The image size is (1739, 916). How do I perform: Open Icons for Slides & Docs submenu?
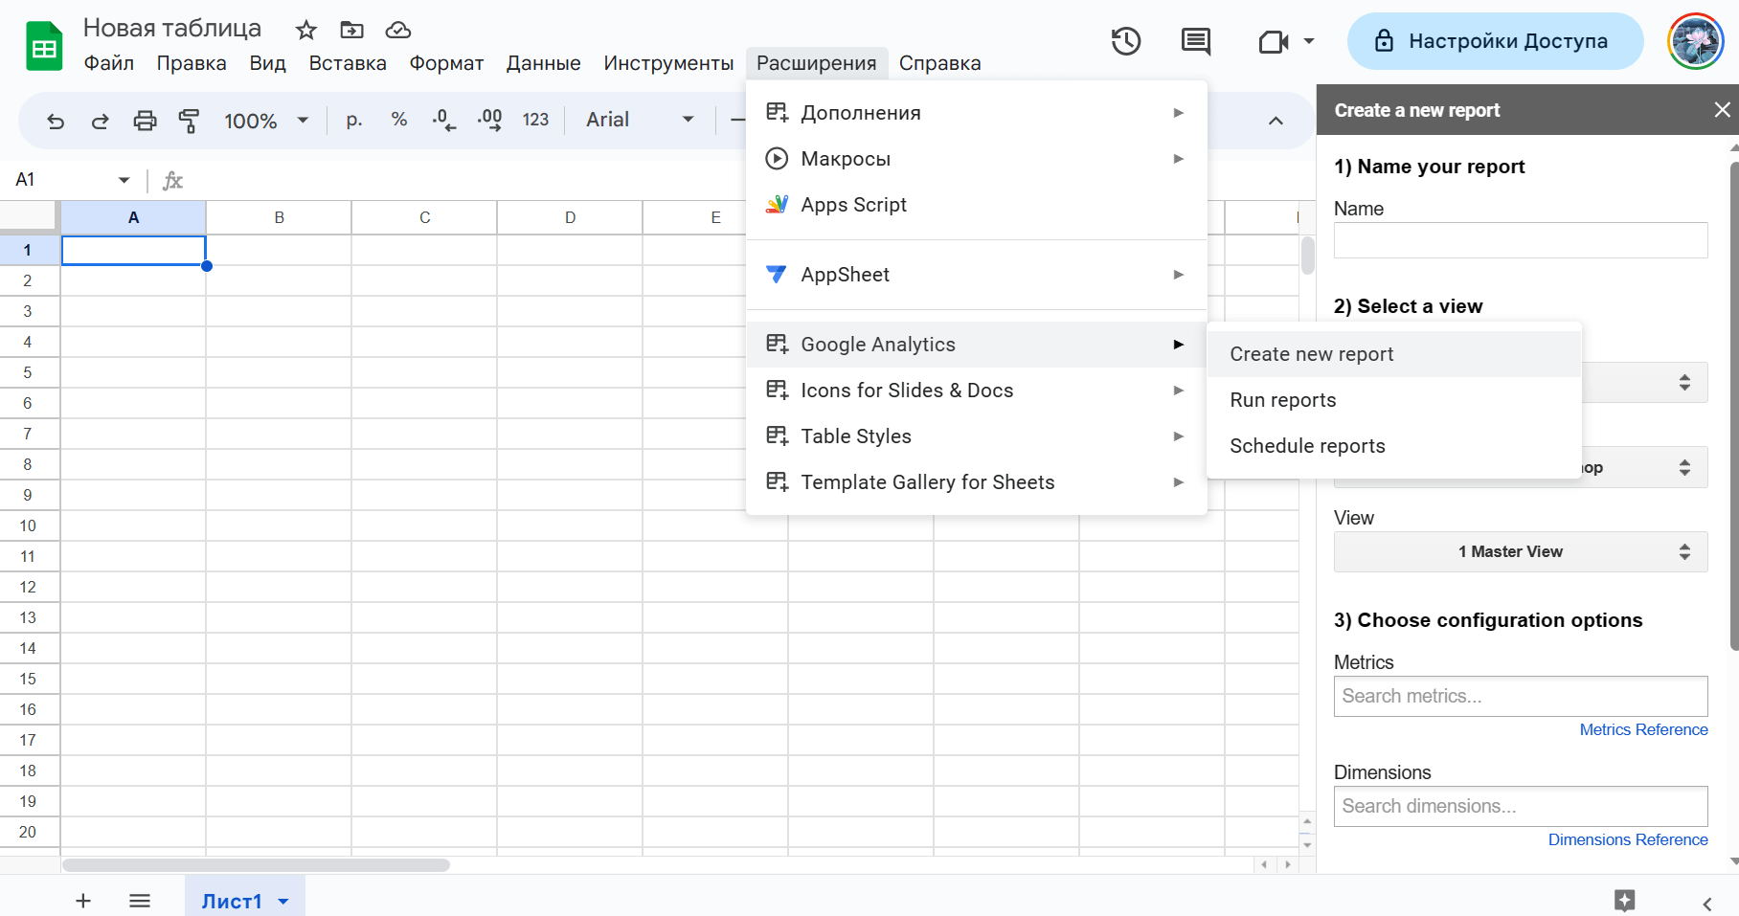[977, 391]
